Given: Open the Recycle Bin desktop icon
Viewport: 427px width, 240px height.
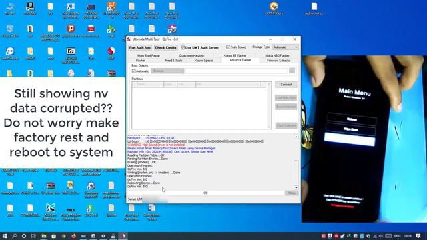Looking at the screenshot, I should tap(10, 31).
